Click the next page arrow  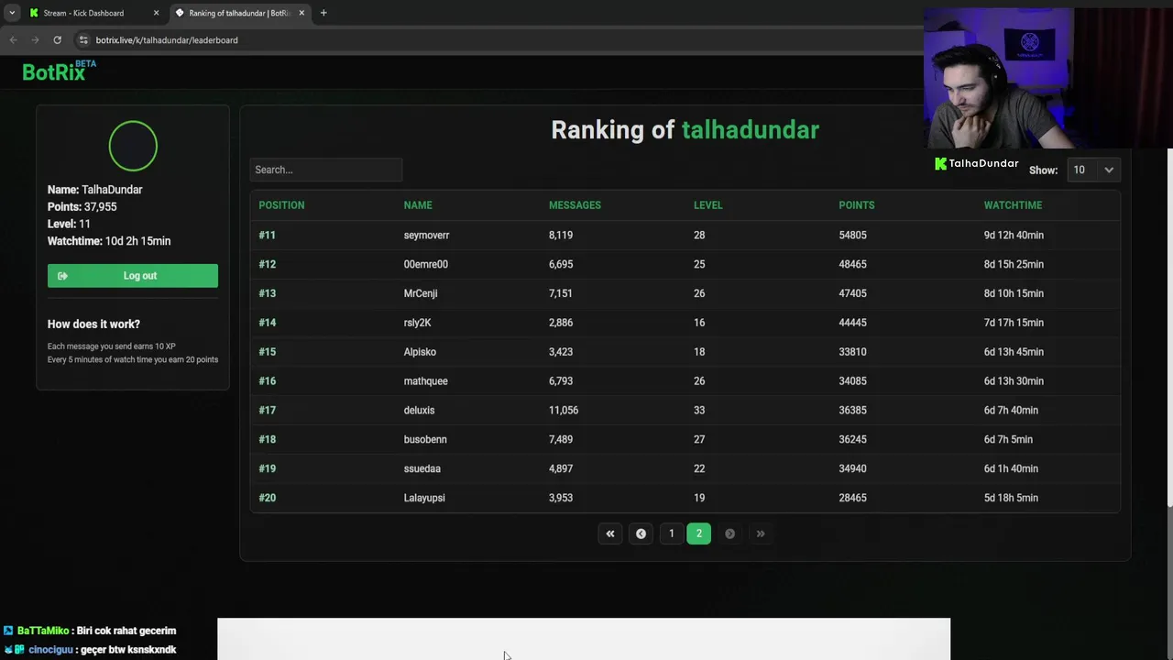click(729, 533)
